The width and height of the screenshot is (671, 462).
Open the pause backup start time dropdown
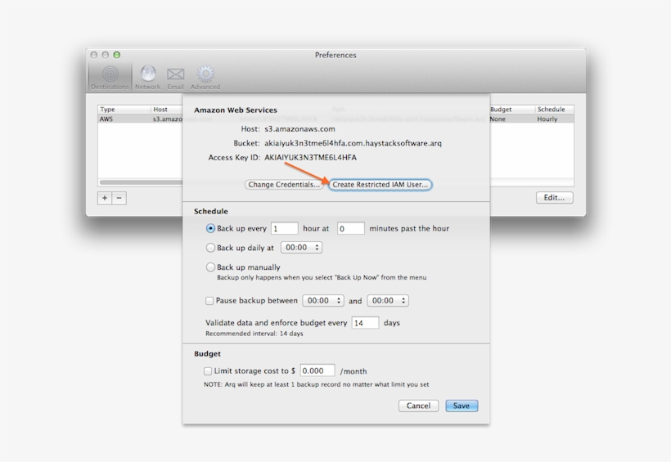[x=323, y=301]
